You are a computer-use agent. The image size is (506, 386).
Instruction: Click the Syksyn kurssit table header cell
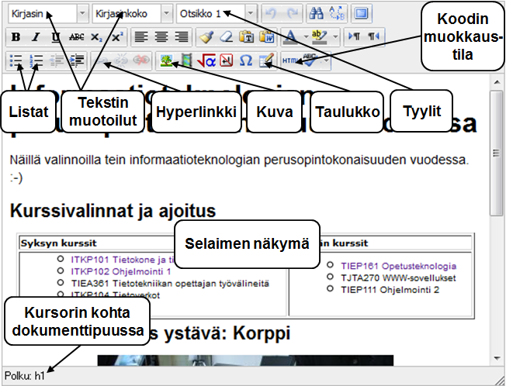[97, 243]
